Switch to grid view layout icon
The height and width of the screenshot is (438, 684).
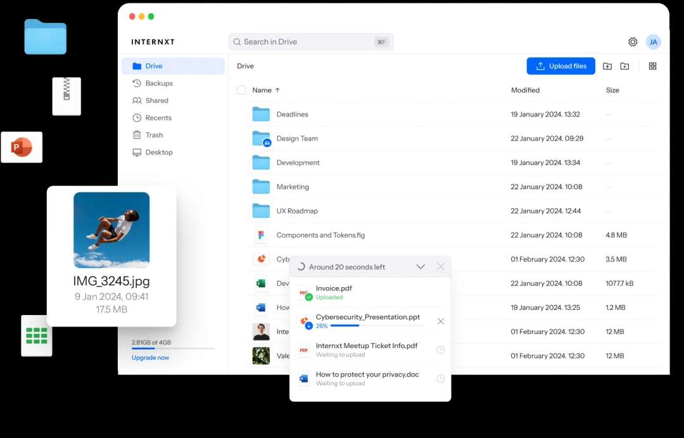click(652, 66)
